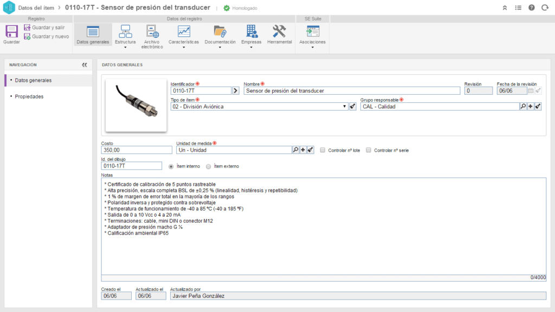Enable Controlar nº lote checkbox

tap(323, 150)
